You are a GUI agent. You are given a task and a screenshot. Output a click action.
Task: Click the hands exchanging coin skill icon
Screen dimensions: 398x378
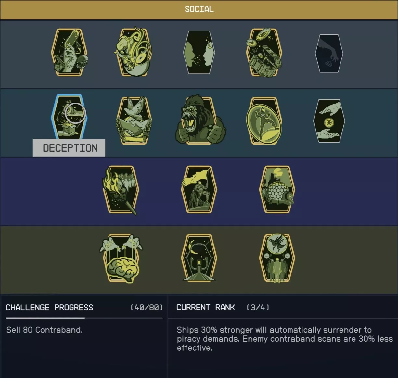329,120
